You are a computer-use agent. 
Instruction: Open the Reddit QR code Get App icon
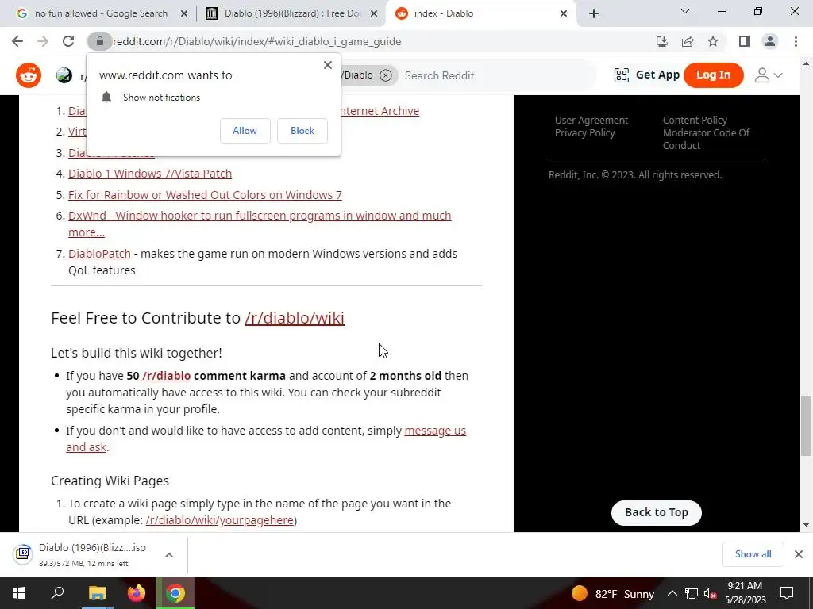tap(621, 75)
